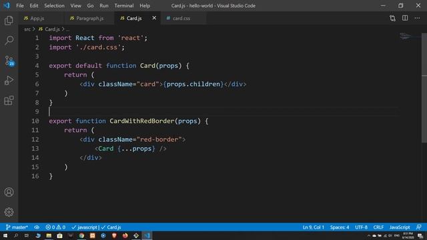Open the Windows notification center
This screenshot has height=240, width=427.
420,235
